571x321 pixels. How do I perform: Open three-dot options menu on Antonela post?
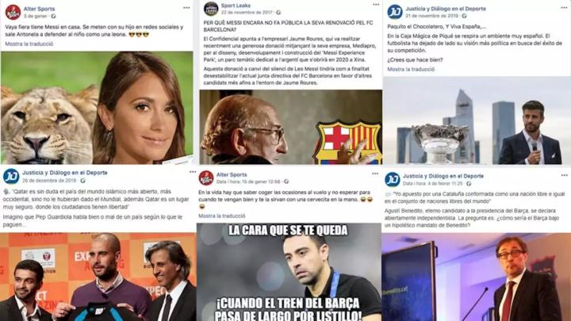click(x=186, y=8)
